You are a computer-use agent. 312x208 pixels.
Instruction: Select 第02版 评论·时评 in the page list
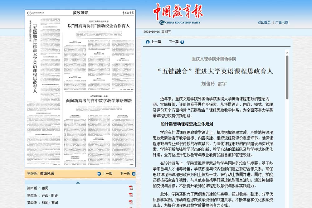tap(42, 196)
